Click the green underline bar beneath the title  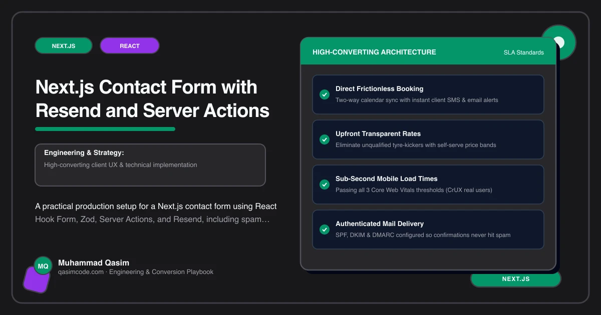[105, 129]
